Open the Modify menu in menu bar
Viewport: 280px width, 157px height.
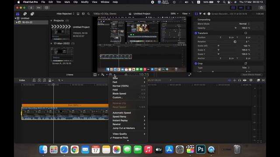coord(84,2)
